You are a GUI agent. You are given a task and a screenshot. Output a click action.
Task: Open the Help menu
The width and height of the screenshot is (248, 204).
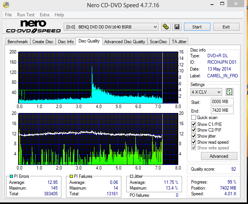pyautogui.click(x=59, y=15)
